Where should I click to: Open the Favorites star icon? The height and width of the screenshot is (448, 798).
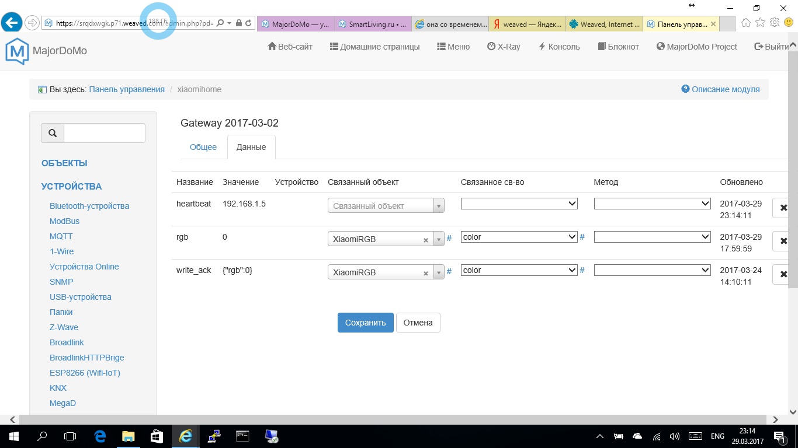click(760, 23)
